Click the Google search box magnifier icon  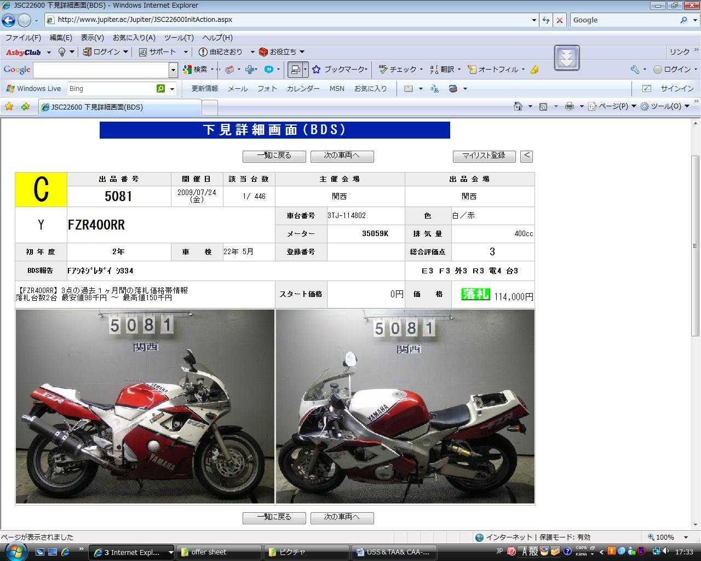pos(683,20)
